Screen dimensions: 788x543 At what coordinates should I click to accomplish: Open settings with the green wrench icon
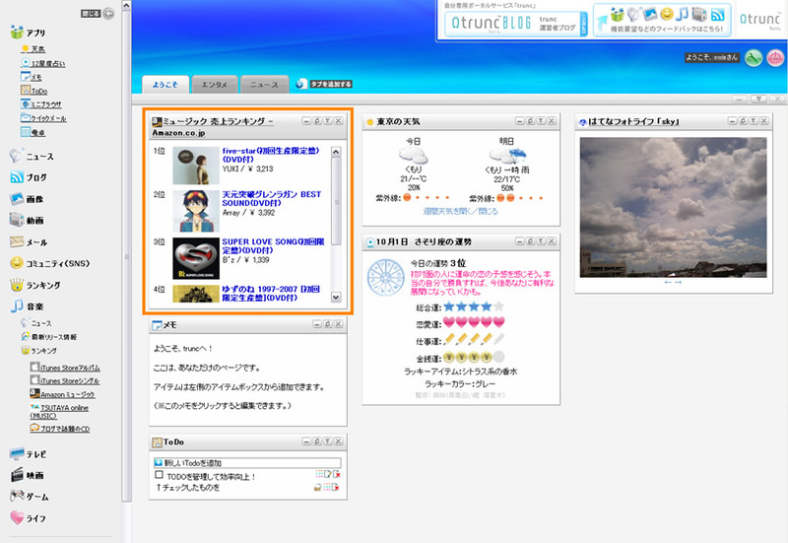[x=754, y=58]
